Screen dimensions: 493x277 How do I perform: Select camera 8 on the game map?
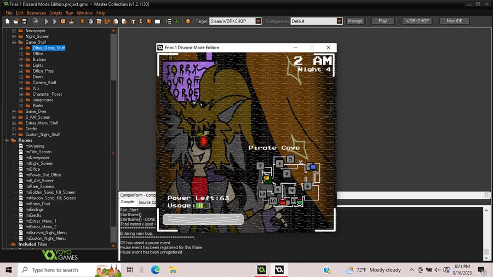(277, 189)
